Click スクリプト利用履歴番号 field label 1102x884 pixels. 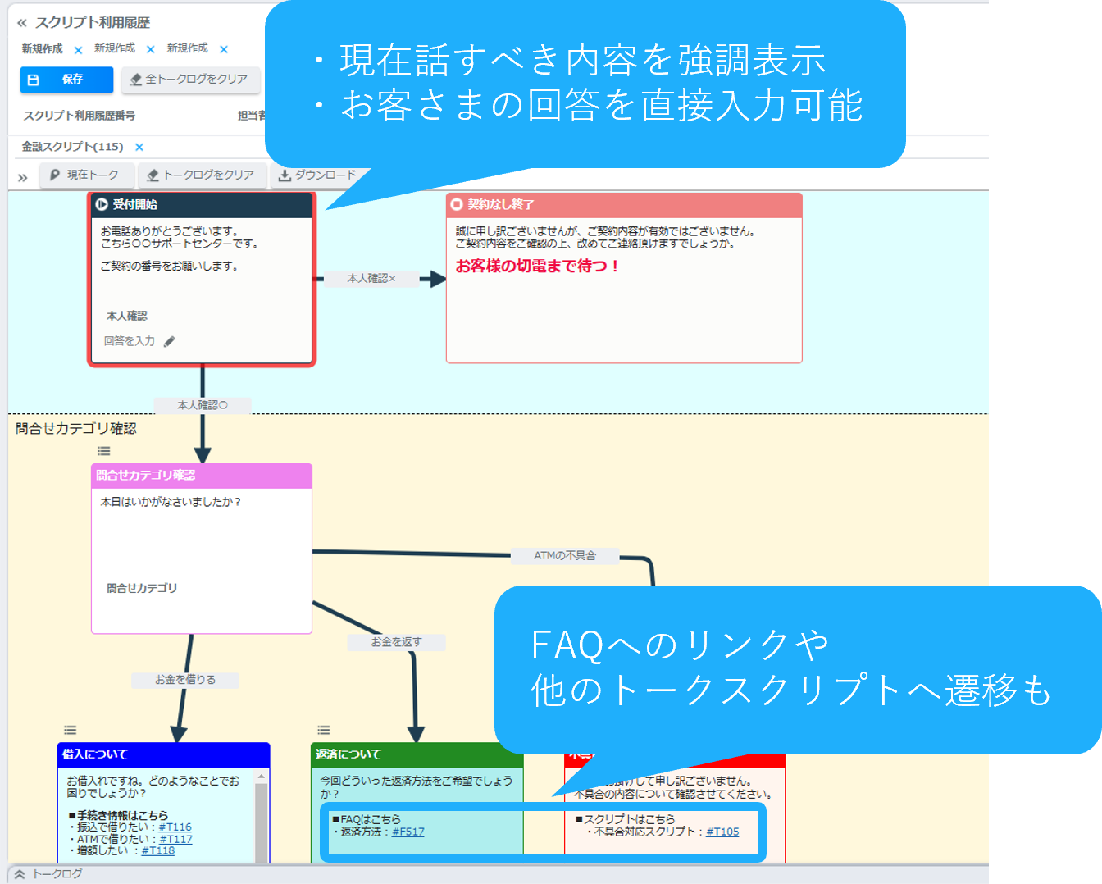tap(80, 116)
